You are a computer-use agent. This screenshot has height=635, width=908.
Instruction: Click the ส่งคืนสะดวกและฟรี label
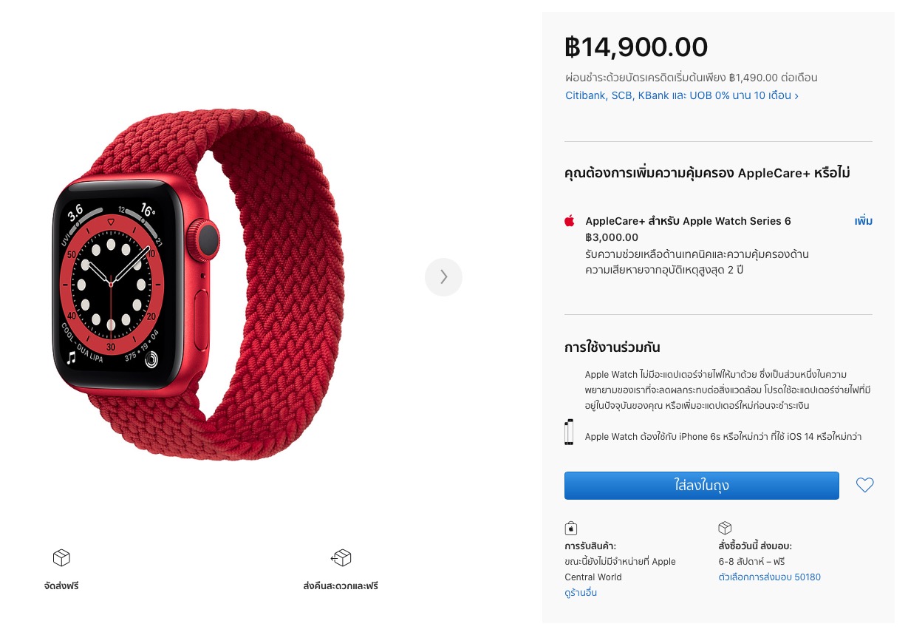341,586
